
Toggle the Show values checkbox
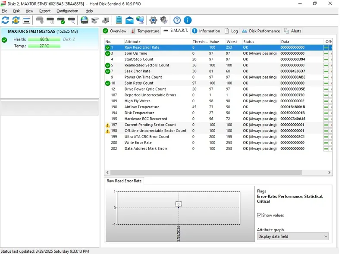pos(259,215)
